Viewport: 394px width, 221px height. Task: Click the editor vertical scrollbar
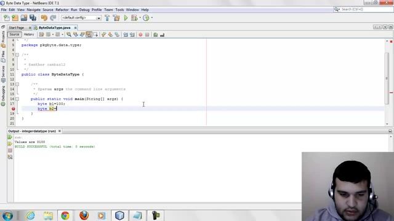[387, 78]
